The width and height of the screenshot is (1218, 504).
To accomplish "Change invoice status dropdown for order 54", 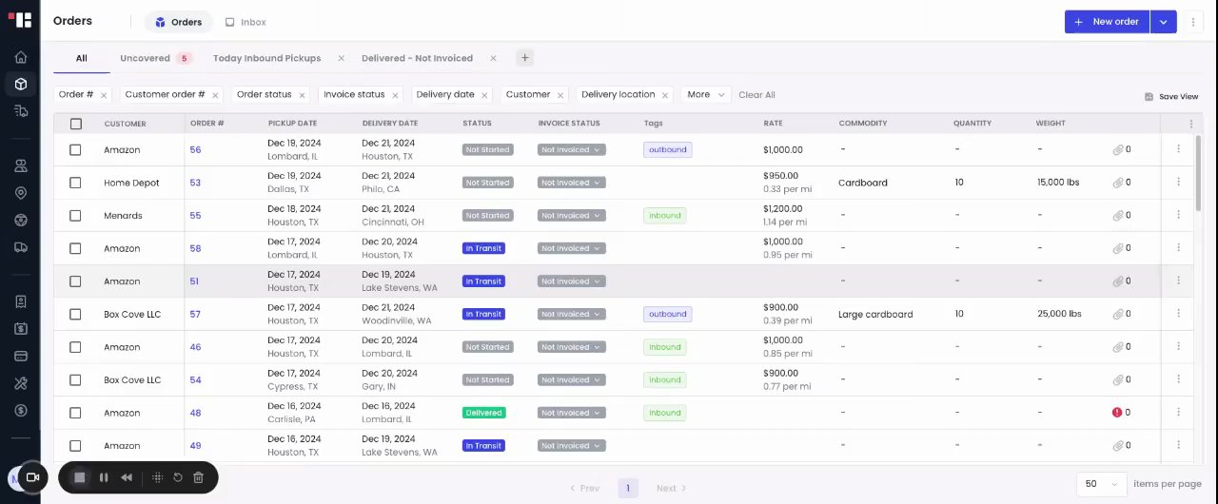I will [571, 379].
